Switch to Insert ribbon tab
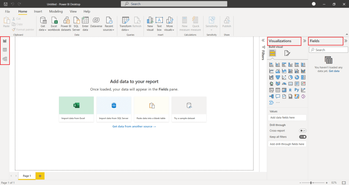 point(38,11)
